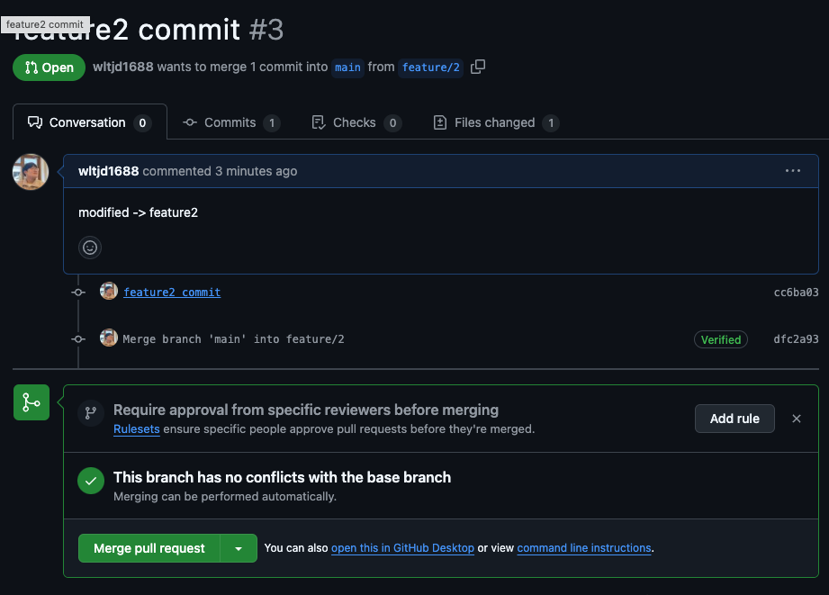Click the green merge status icon
The width and height of the screenshot is (829, 595).
tap(32, 402)
